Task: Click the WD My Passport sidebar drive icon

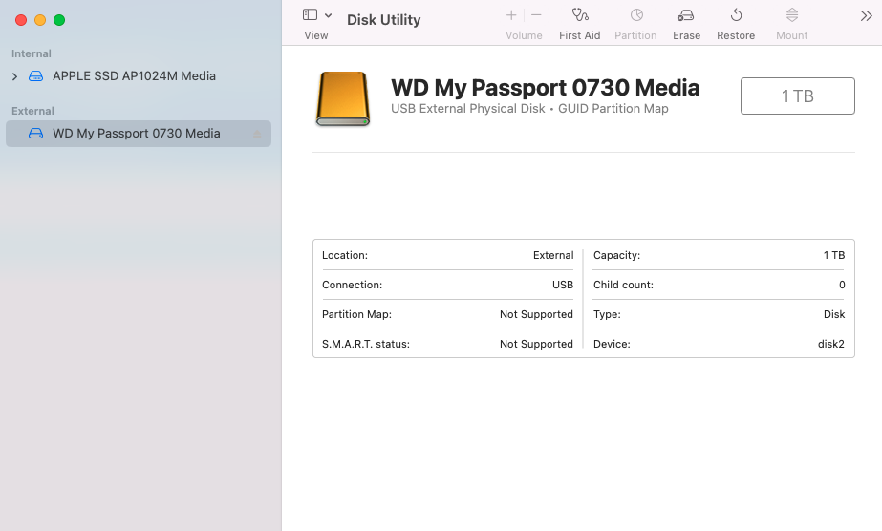Action: (36, 133)
